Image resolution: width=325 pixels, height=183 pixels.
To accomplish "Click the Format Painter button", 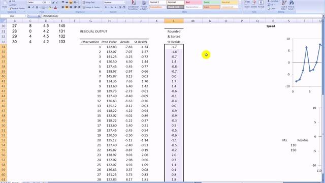I will tap(17, 9).
